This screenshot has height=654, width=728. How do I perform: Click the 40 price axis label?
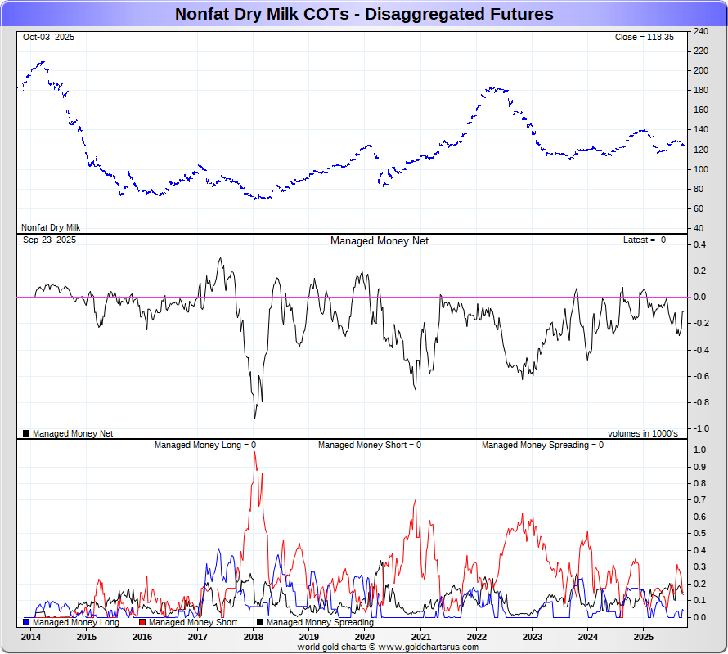coord(699,228)
